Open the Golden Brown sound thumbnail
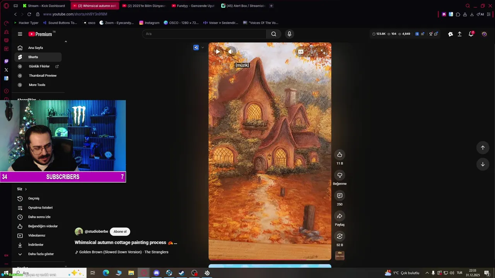Image resolution: width=495 pixels, height=278 pixels. coord(340,255)
